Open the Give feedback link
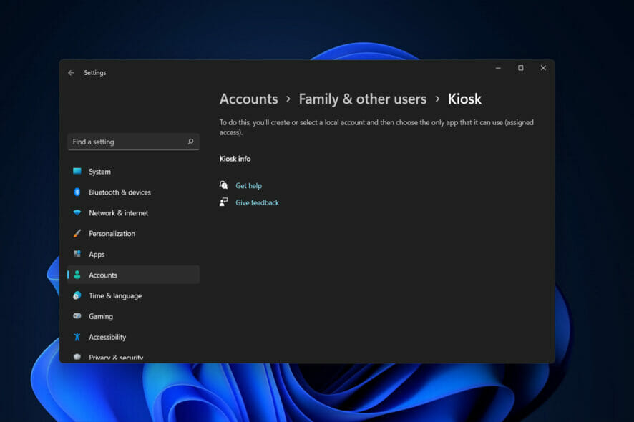Image resolution: width=634 pixels, height=422 pixels. coord(257,202)
